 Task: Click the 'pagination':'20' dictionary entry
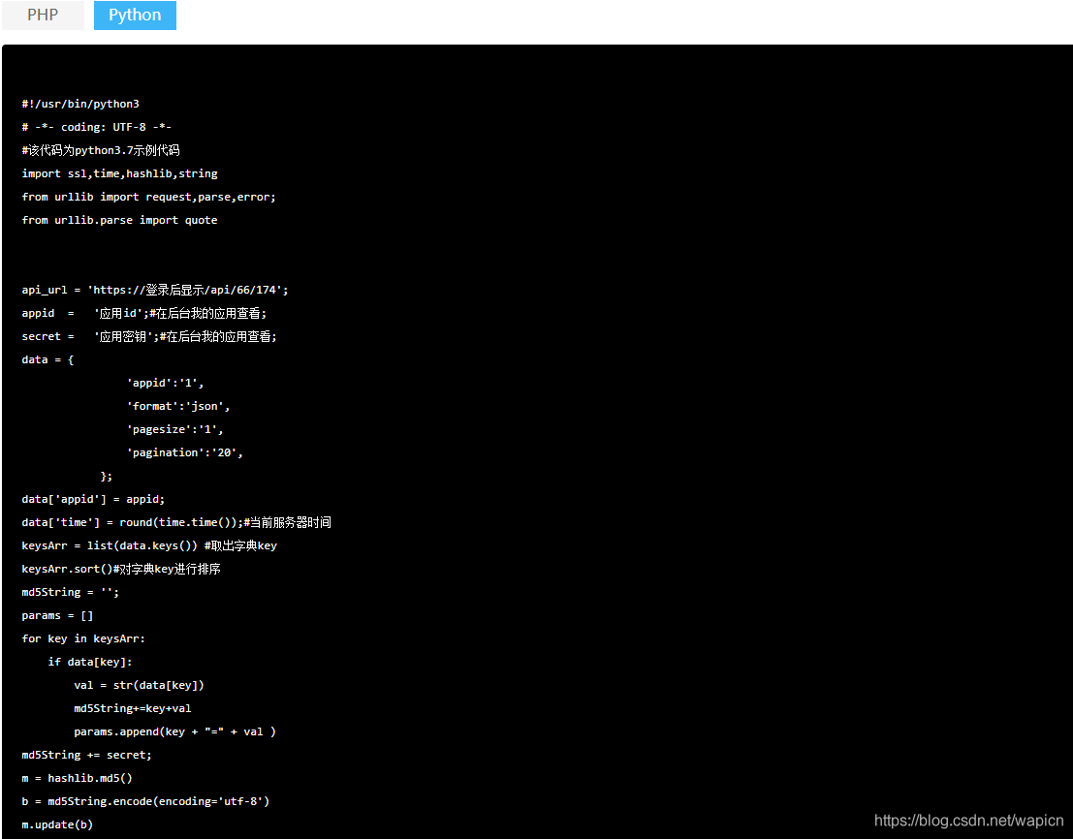click(x=185, y=452)
